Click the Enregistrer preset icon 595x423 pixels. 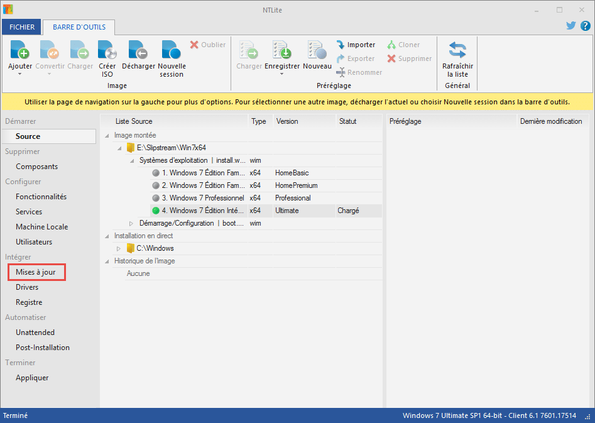point(282,50)
